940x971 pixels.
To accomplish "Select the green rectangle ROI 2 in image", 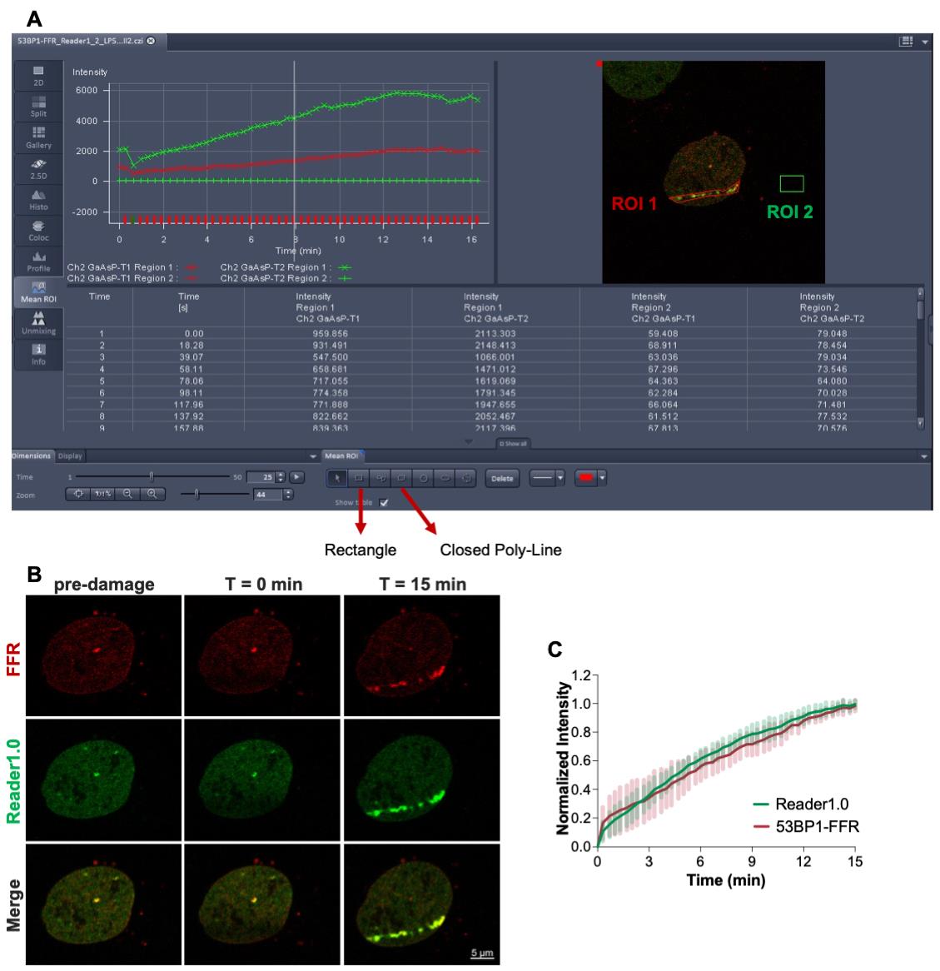I will 792,184.
